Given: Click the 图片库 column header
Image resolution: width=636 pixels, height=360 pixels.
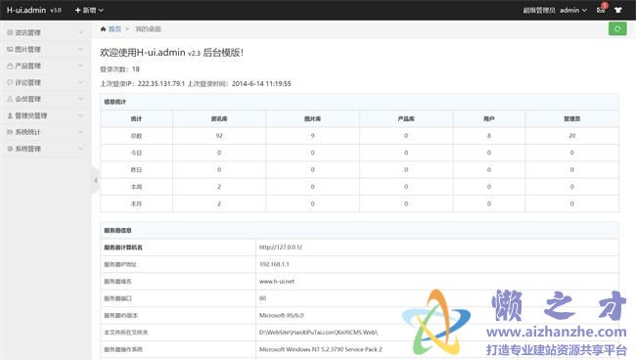Looking at the screenshot, I should click(312, 118).
